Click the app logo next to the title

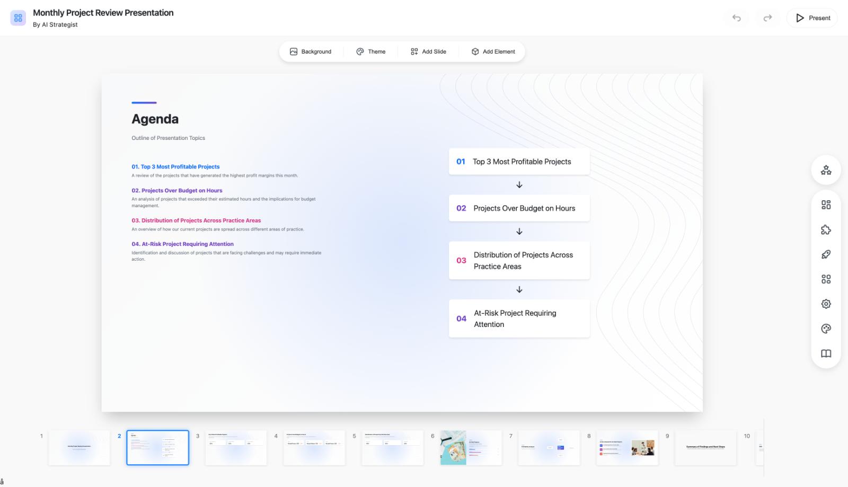click(x=18, y=17)
